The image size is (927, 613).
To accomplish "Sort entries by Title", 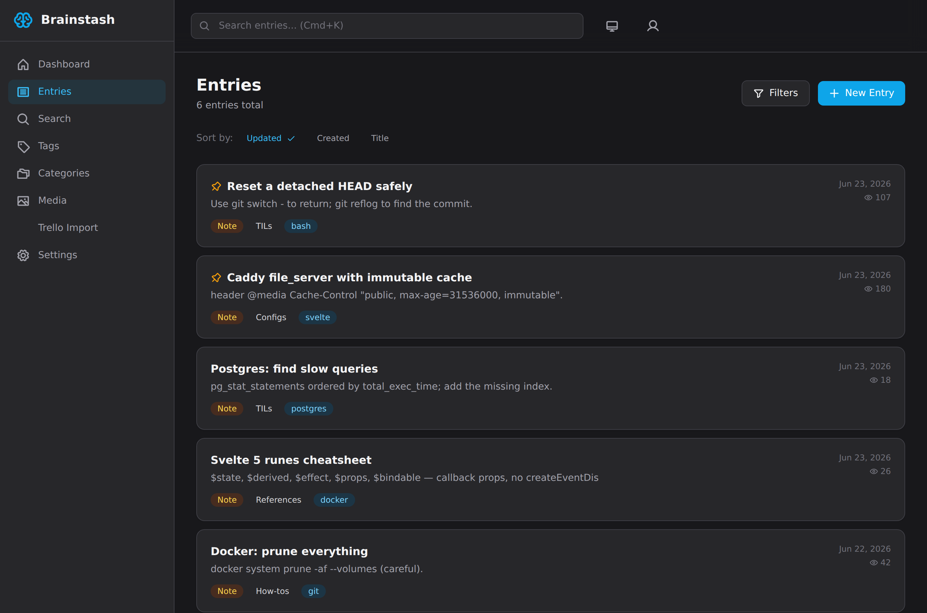I will click(x=379, y=138).
